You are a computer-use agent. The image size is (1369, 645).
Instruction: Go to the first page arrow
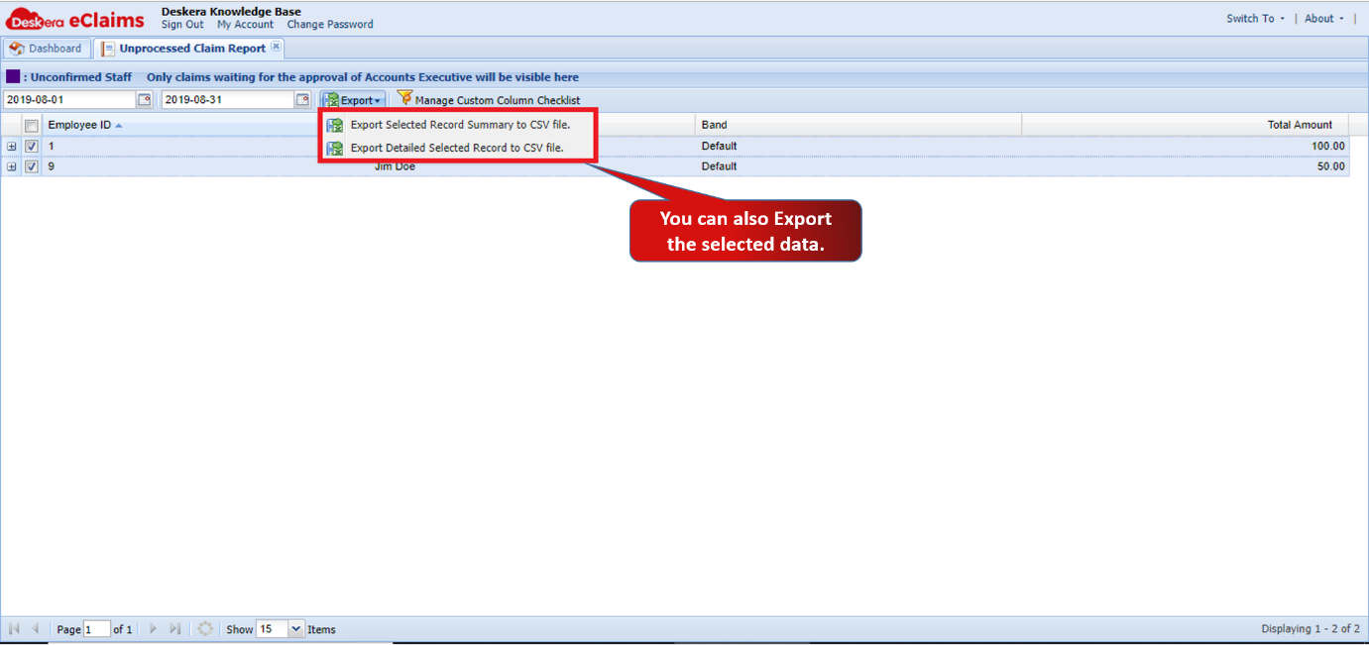pos(14,629)
